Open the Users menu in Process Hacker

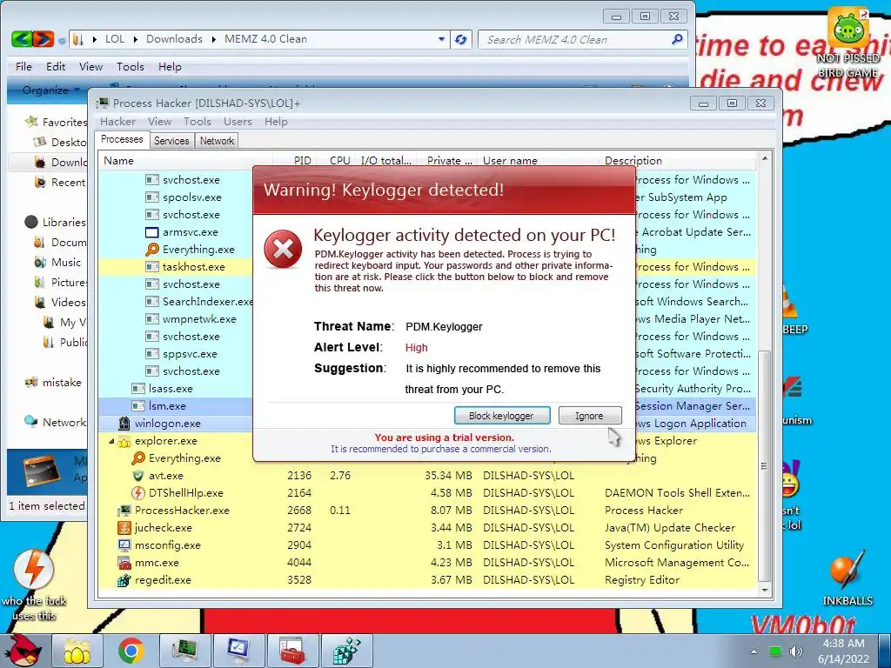click(x=238, y=122)
